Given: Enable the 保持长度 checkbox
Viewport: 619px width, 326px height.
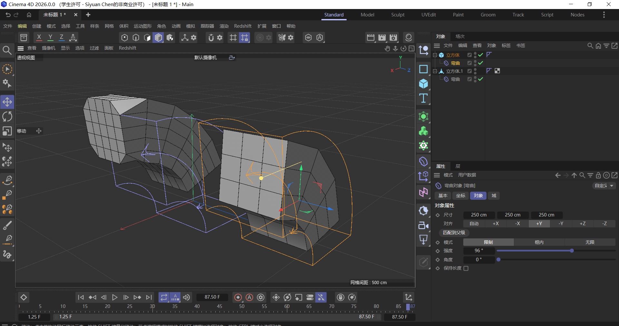Looking at the screenshot, I should [x=466, y=268].
